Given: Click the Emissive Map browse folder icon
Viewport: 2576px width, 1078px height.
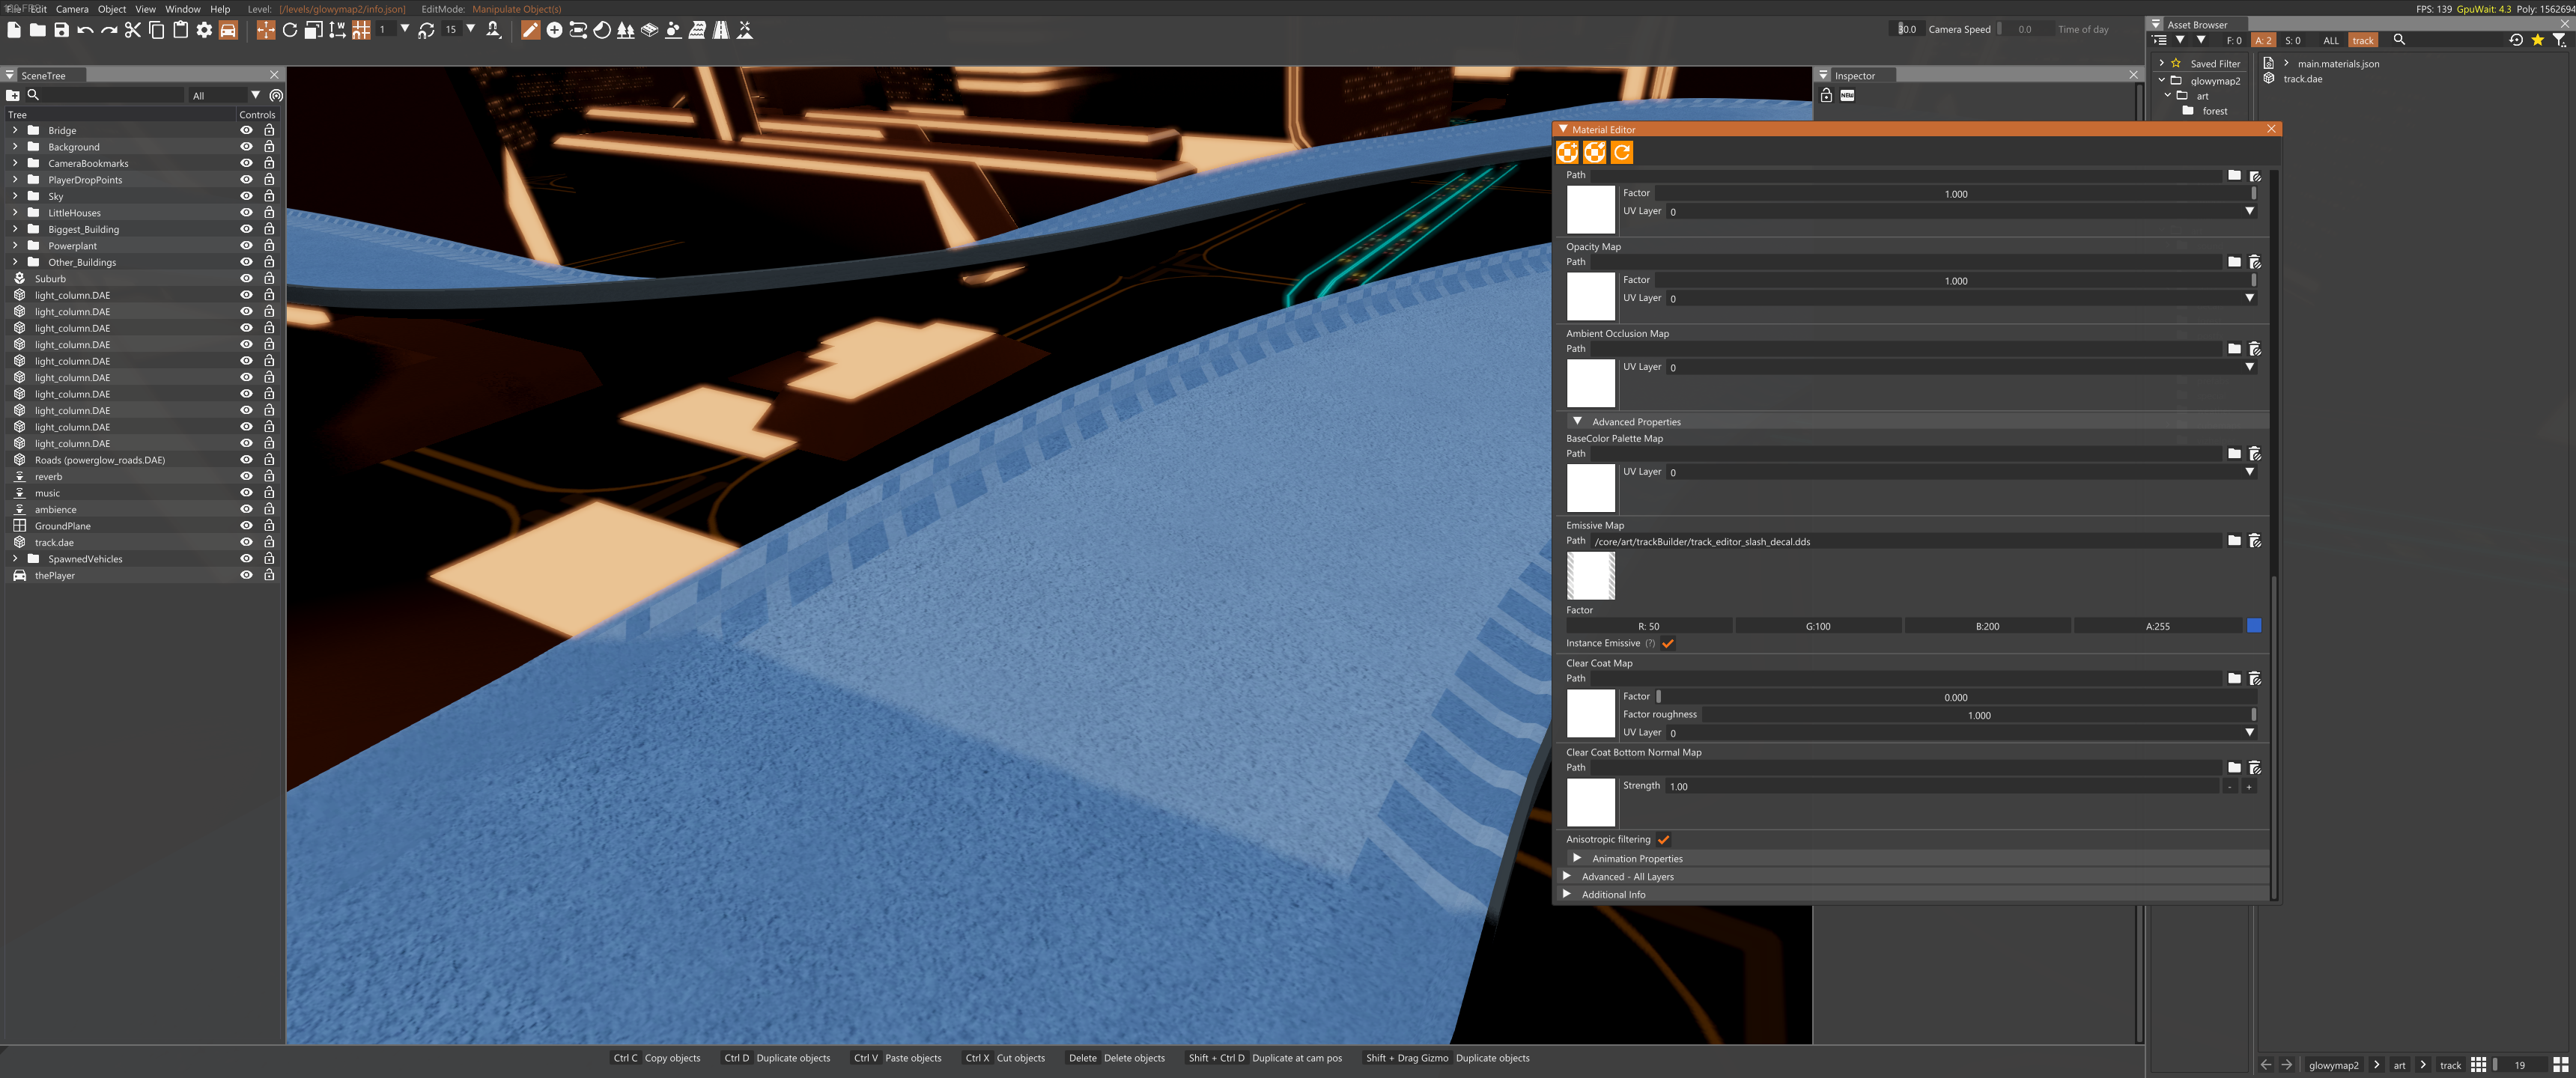Looking at the screenshot, I should (x=2234, y=541).
